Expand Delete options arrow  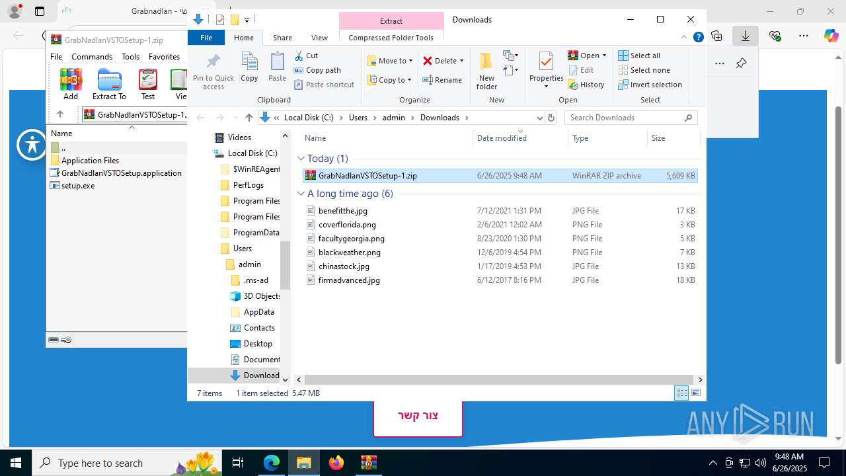[x=461, y=61]
